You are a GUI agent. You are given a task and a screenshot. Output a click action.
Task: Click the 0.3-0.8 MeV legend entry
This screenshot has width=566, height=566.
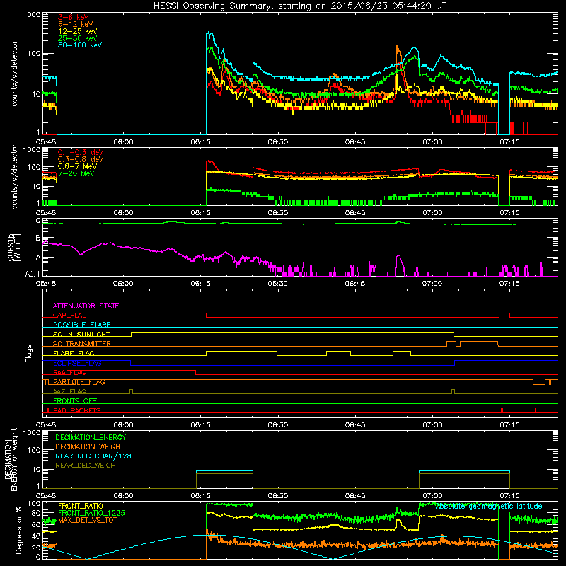pyautogui.click(x=81, y=159)
